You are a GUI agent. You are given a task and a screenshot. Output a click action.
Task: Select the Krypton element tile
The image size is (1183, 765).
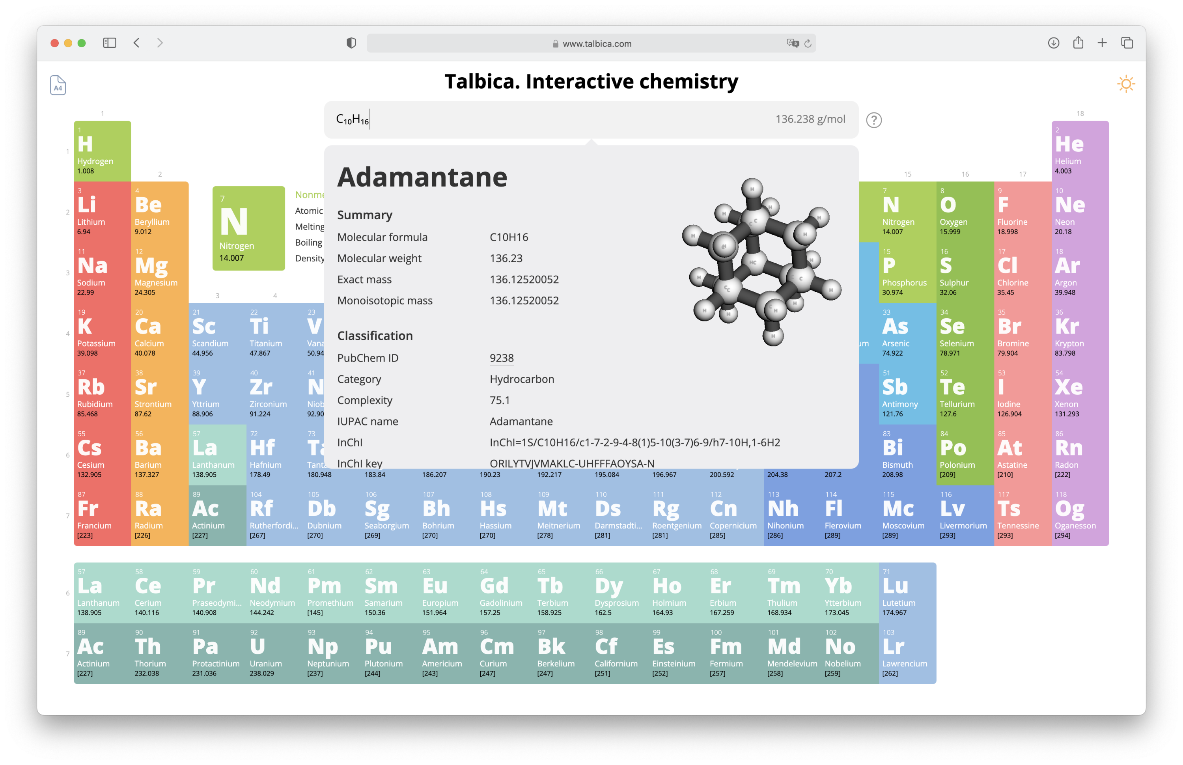click(1080, 333)
